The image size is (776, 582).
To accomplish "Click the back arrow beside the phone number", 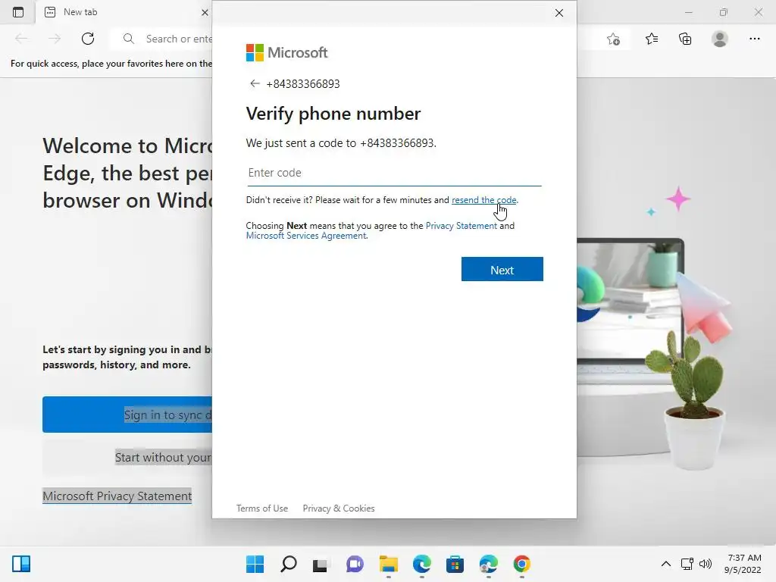I will (255, 83).
